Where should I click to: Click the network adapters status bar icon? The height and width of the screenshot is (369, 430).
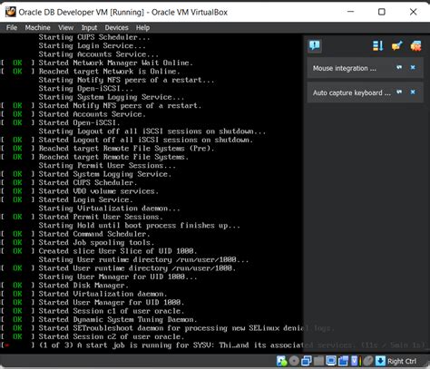tap(307, 361)
